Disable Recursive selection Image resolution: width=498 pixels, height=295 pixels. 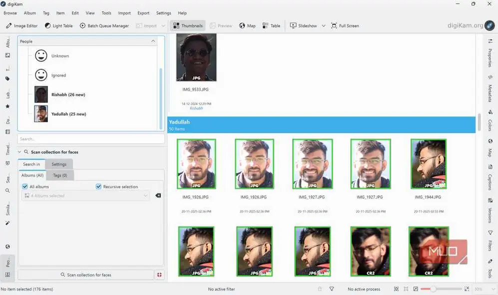coord(98,186)
